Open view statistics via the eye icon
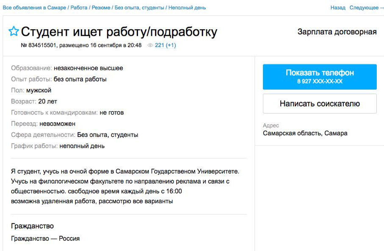Screen dimensions: 384x251 [x=150, y=45]
